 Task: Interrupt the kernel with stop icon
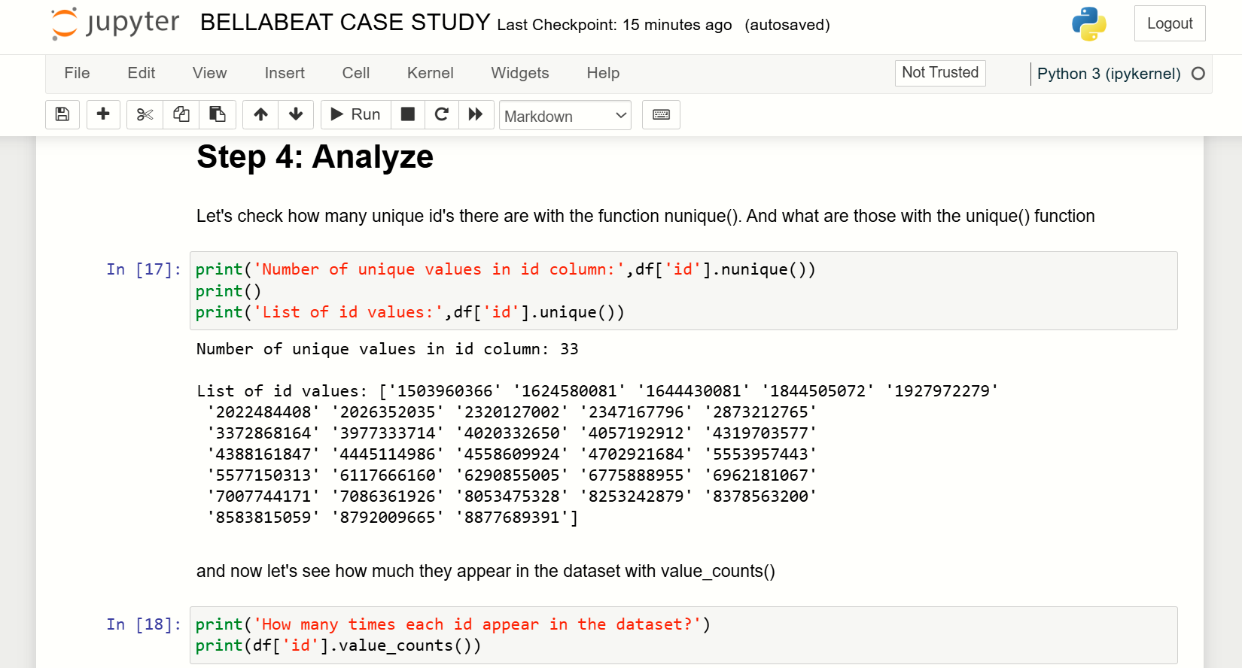pyautogui.click(x=408, y=114)
